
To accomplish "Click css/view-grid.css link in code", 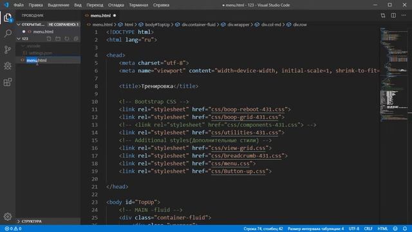I will pyautogui.click(x=238, y=148).
